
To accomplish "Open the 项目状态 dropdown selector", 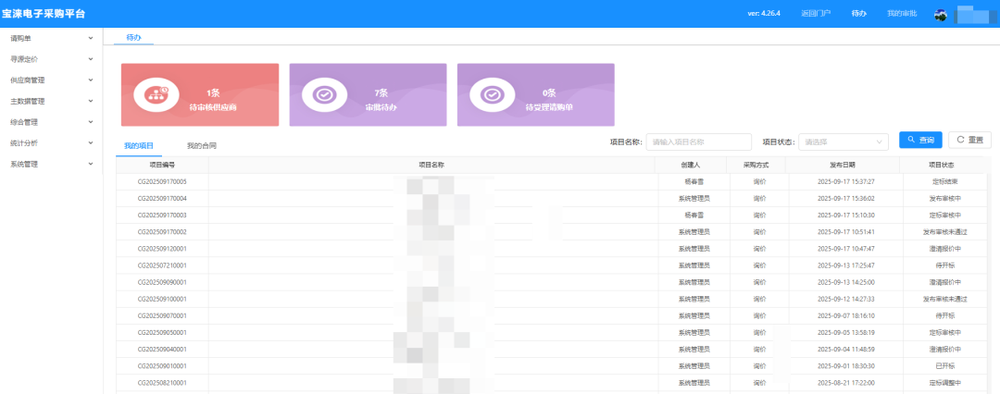I will [844, 142].
